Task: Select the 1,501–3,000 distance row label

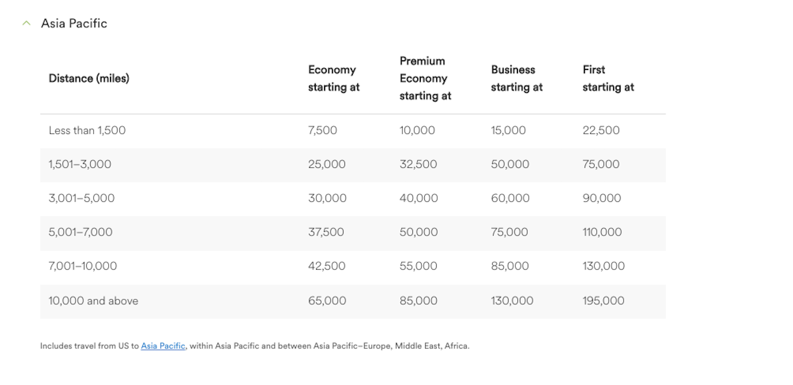Action: pos(80,164)
